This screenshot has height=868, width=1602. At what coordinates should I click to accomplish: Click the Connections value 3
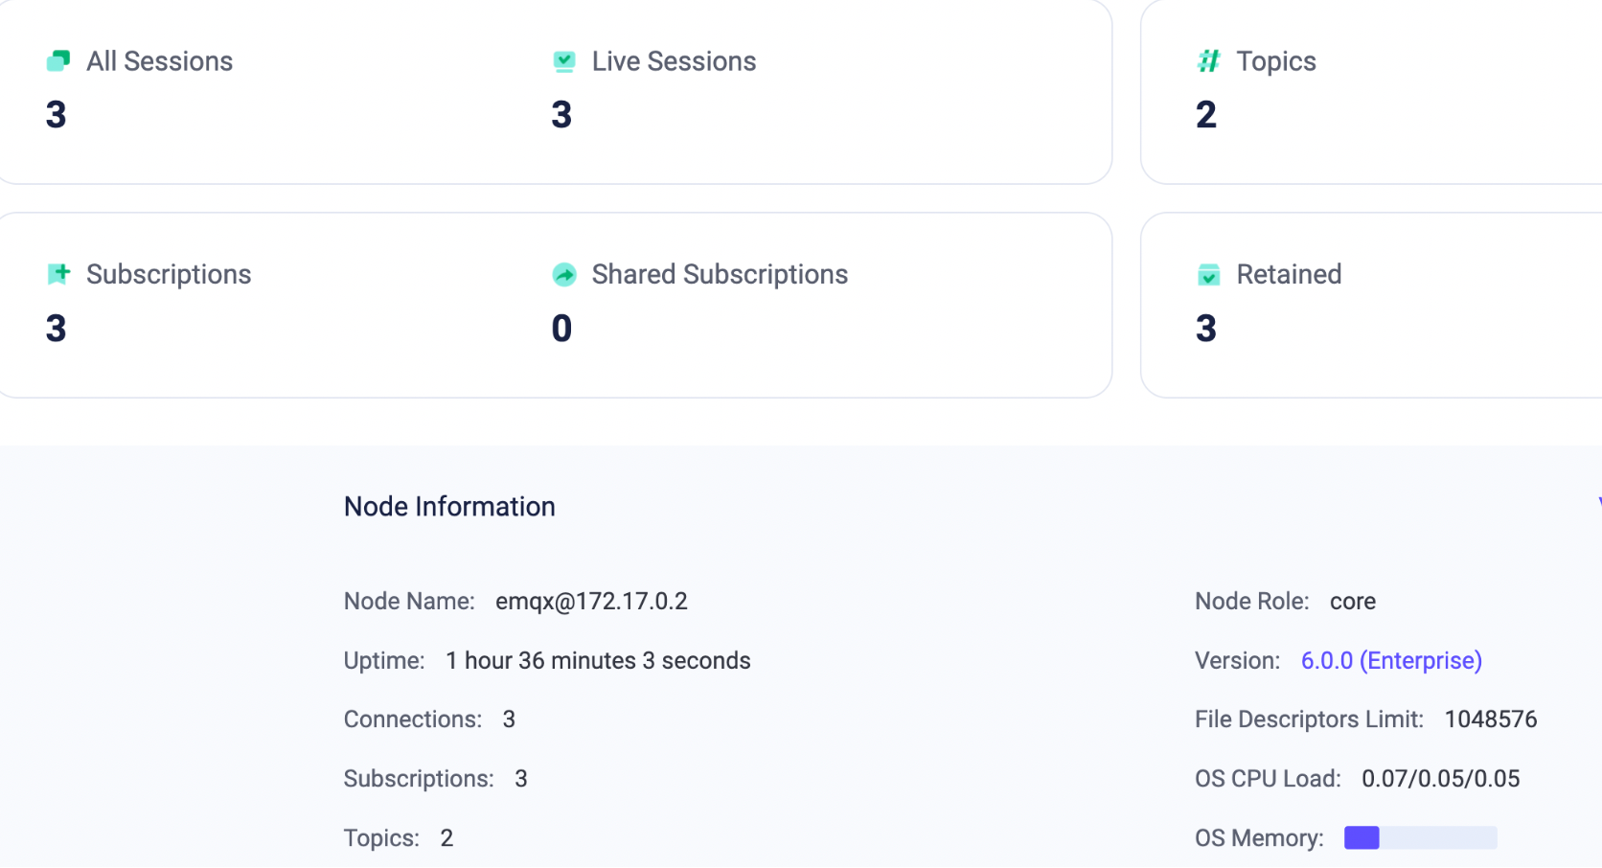coord(509,720)
